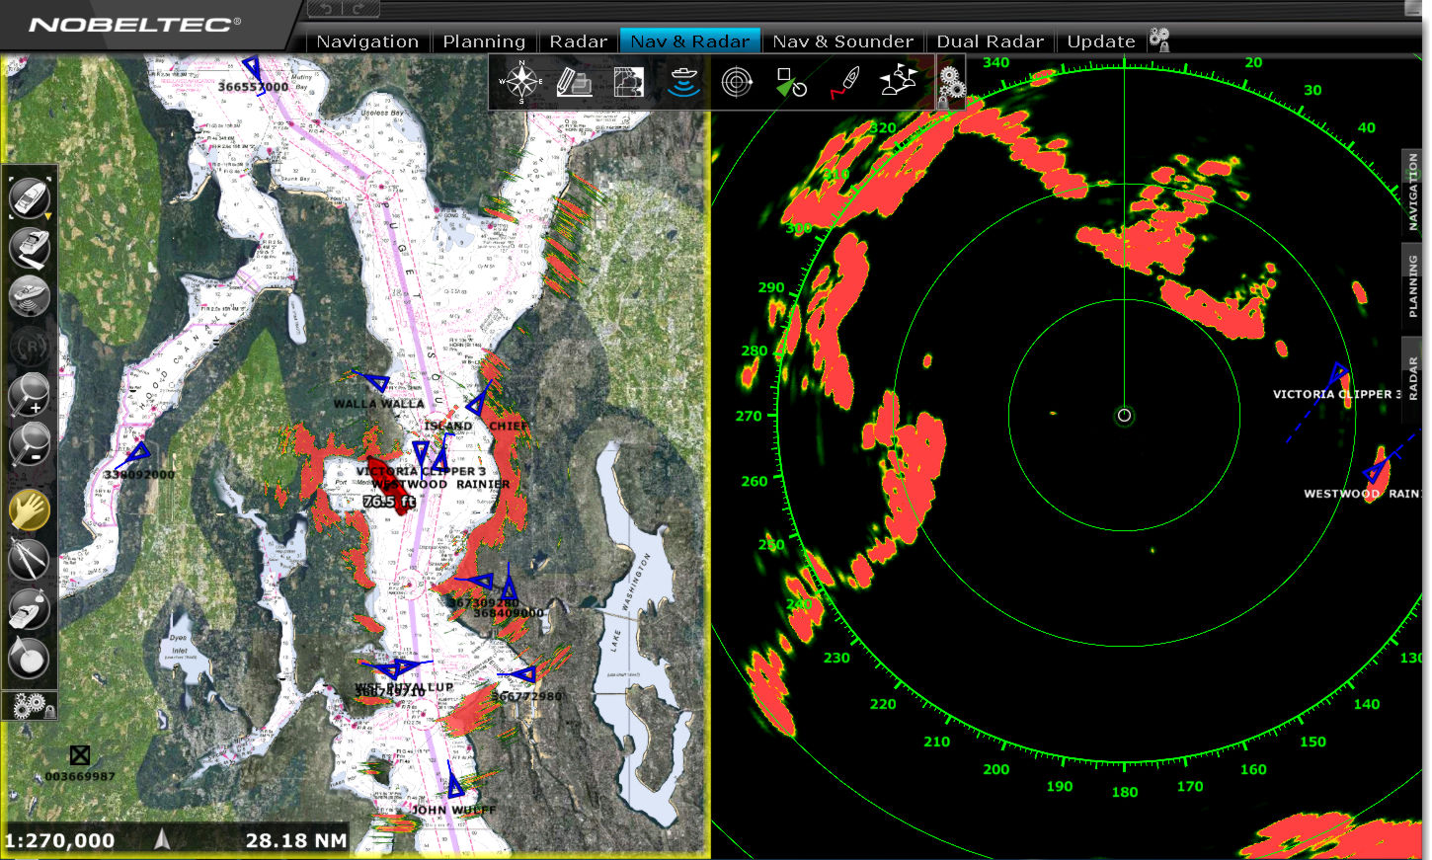Open the radar rings target icon
The height and width of the screenshot is (860, 1432).
click(737, 82)
